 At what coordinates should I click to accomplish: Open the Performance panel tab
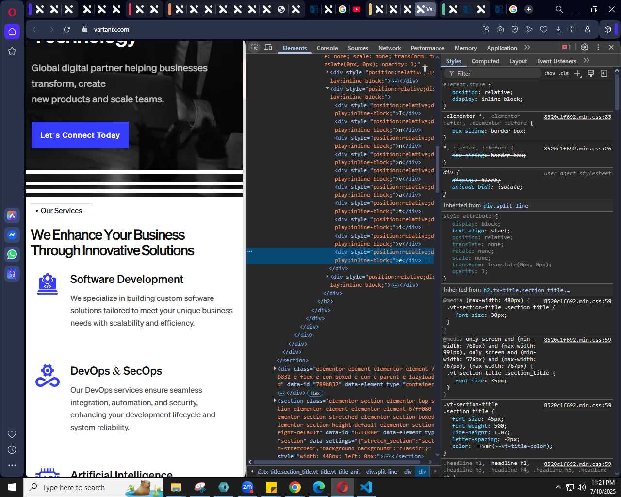(x=427, y=48)
